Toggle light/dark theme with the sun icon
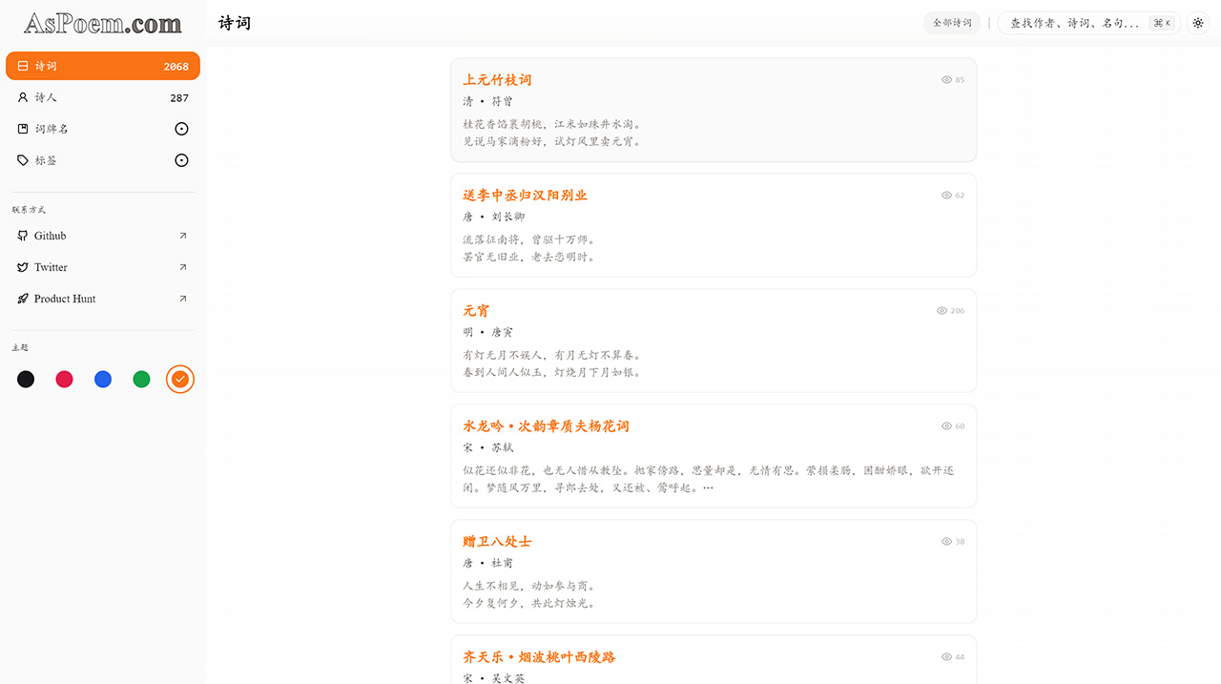This screenshot has width=1221, height=684. point(1198,22)
